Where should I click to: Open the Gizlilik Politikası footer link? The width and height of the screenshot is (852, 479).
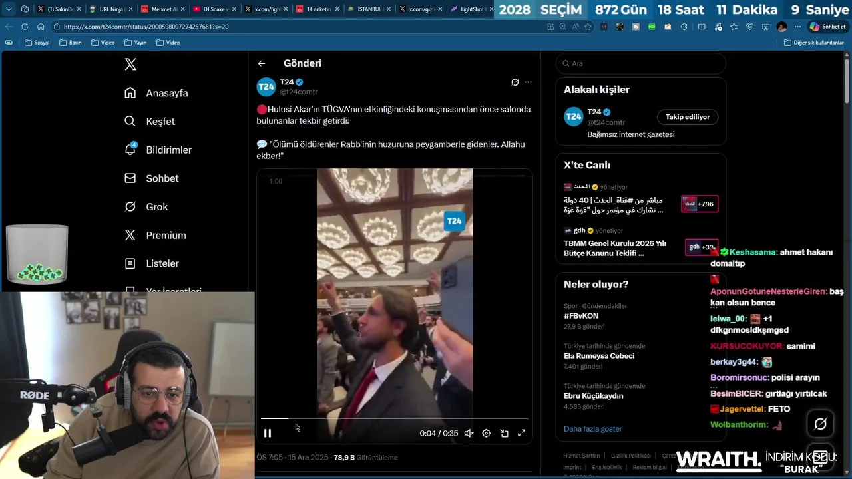click(x=631, y=456)
